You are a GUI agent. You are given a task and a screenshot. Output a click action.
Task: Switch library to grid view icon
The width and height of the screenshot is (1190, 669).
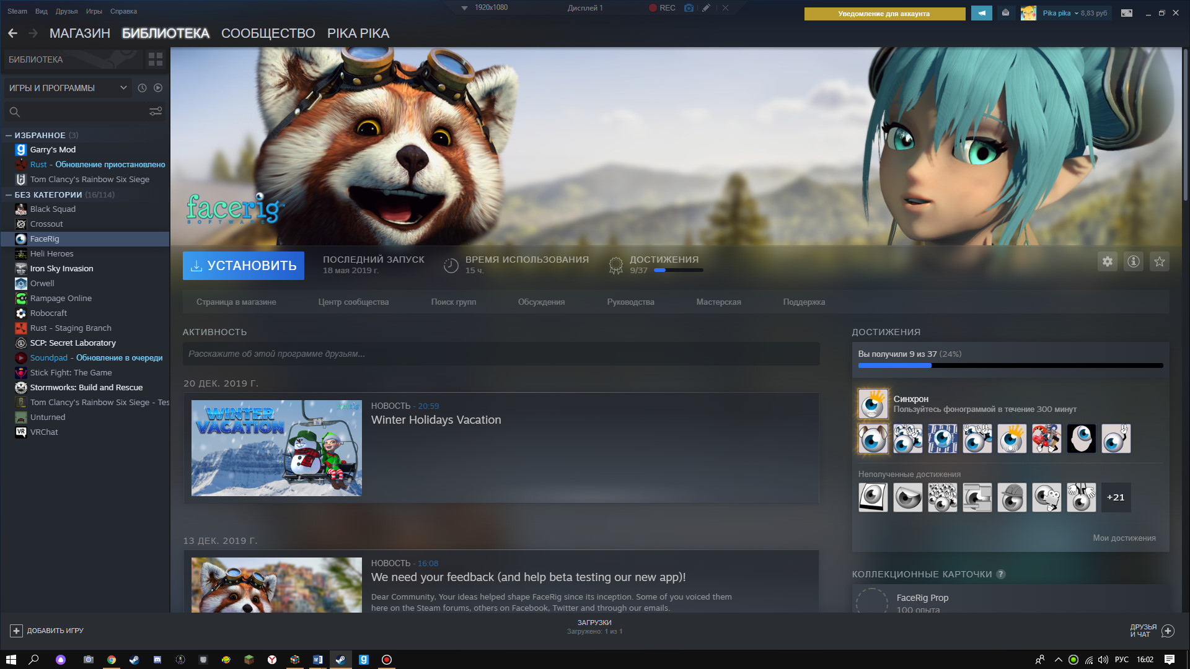coord(156,59)
